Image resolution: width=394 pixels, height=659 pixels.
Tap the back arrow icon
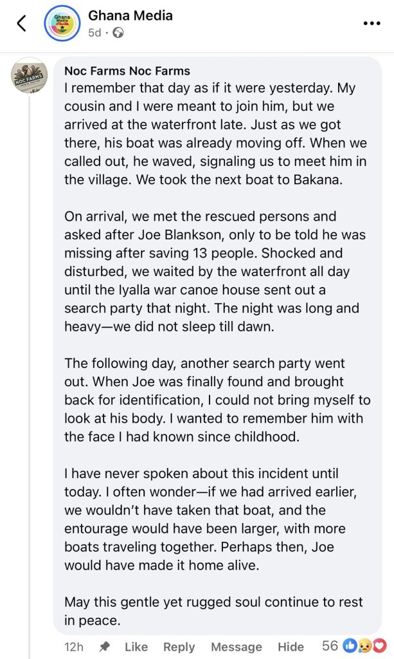[21, 24]
